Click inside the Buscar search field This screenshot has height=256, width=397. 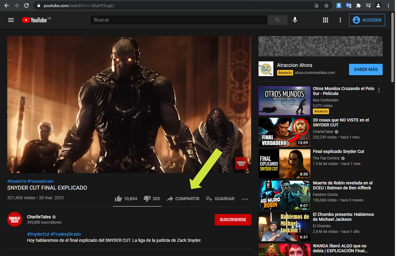point(179,20)
